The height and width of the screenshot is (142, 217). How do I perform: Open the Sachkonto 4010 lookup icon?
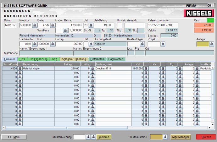35,44
